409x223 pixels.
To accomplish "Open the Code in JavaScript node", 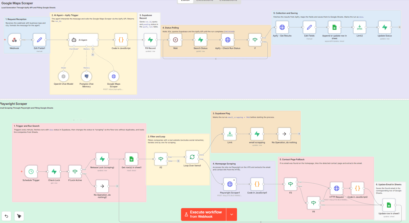I will click(121, 40).
